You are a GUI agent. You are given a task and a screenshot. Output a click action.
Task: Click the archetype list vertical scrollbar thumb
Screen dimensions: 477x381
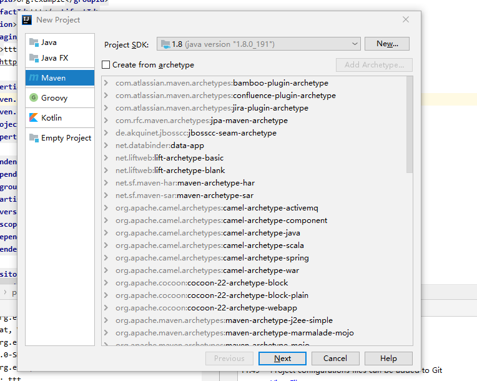click(410, 124)
